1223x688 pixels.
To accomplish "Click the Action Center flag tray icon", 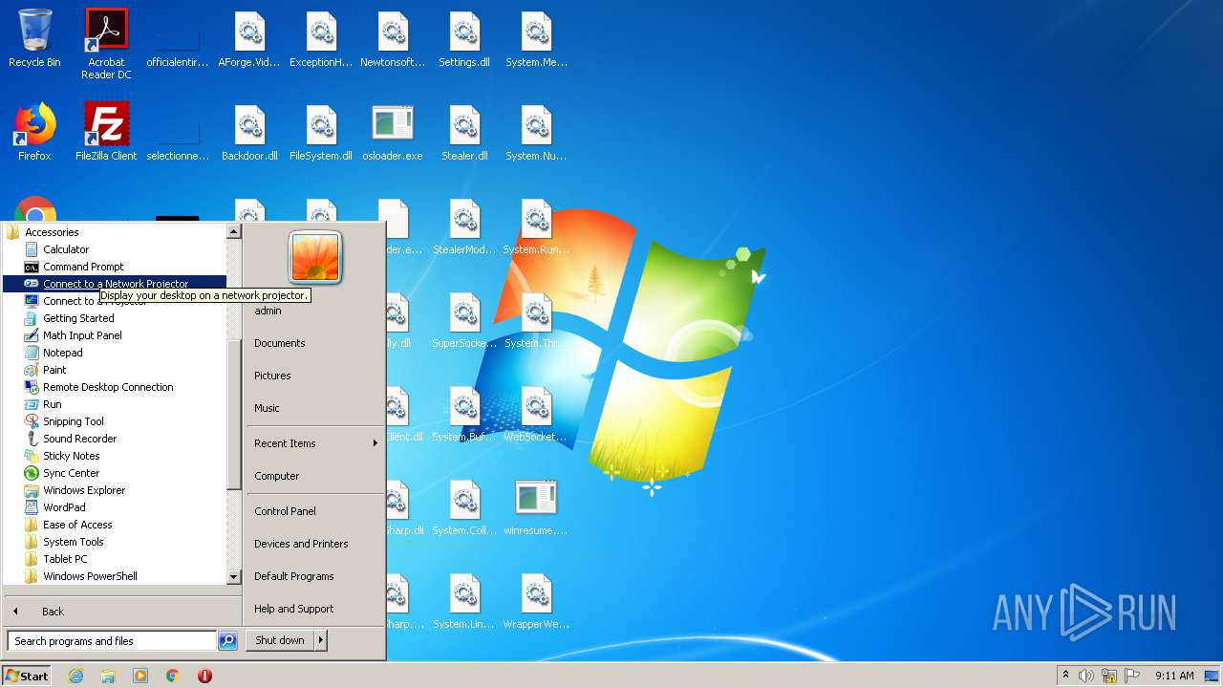I will [x=1132, y=676].
